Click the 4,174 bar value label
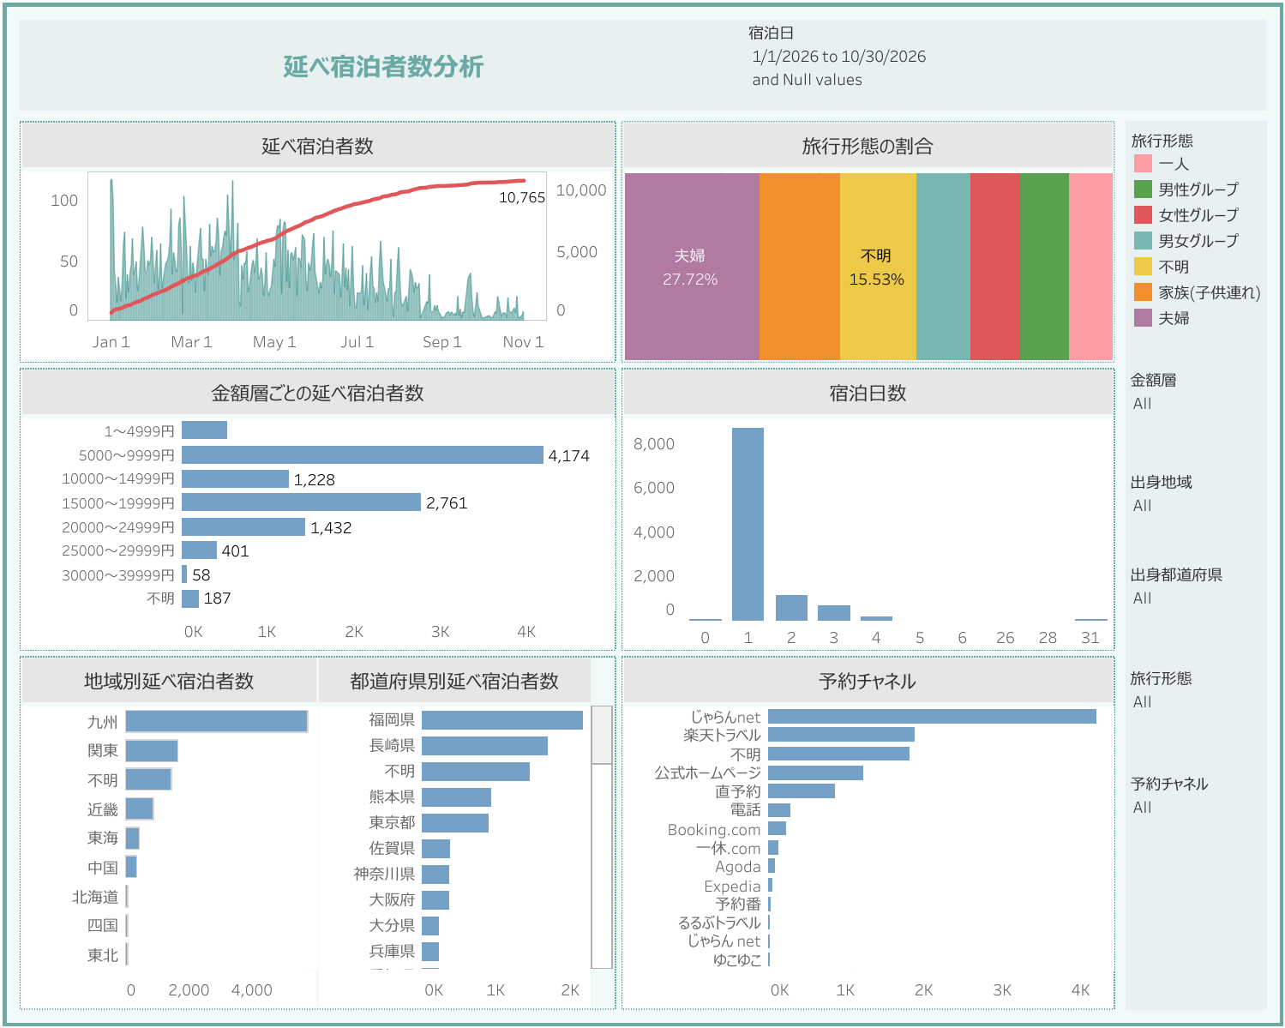The image size is (1285, 1028). (x=569, y=456)
